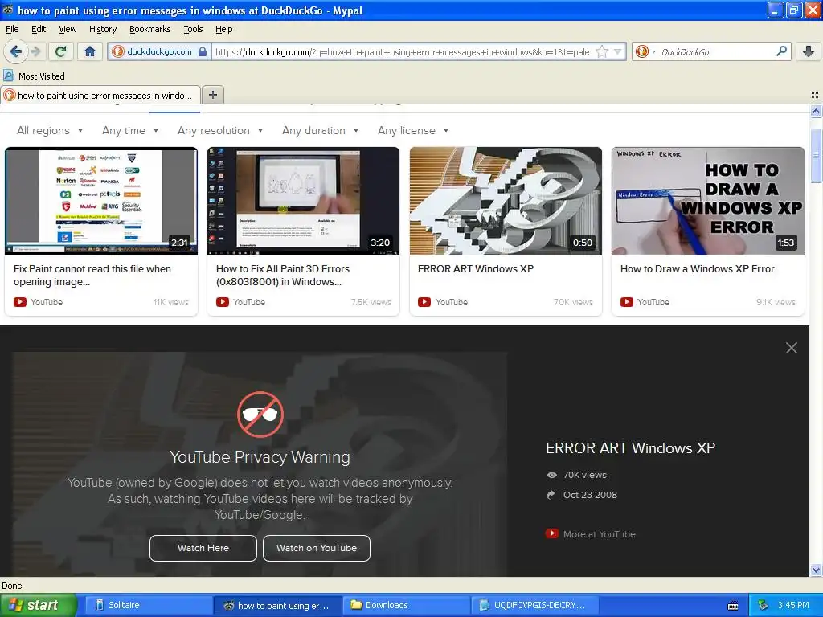Click the search magnifier in DuckDuckGo search box

pos(781,51)
